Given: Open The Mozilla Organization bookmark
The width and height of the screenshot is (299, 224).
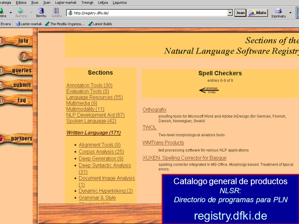Looking at the screenshot, I should pyautogui.click(x=64, y=24).
